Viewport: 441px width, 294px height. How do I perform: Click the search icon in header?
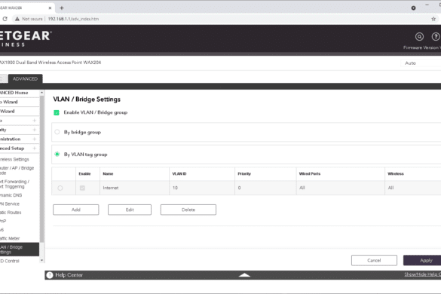pyautogui.click(x=419, y=37)
